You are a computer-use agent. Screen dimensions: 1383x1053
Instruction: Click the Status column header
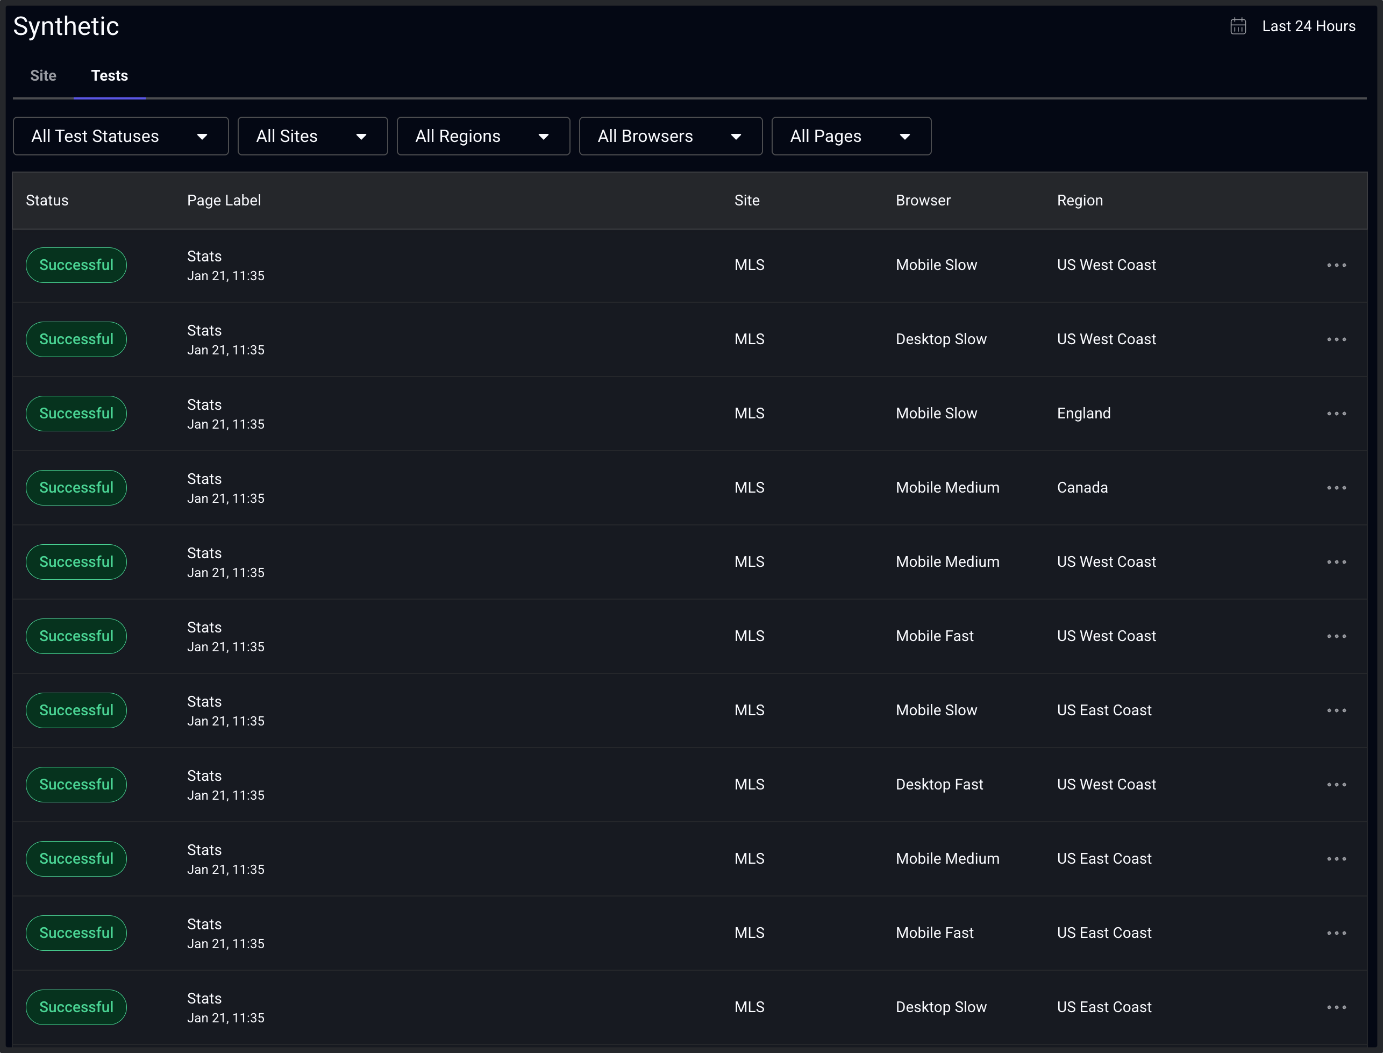[x=47, y=200]
